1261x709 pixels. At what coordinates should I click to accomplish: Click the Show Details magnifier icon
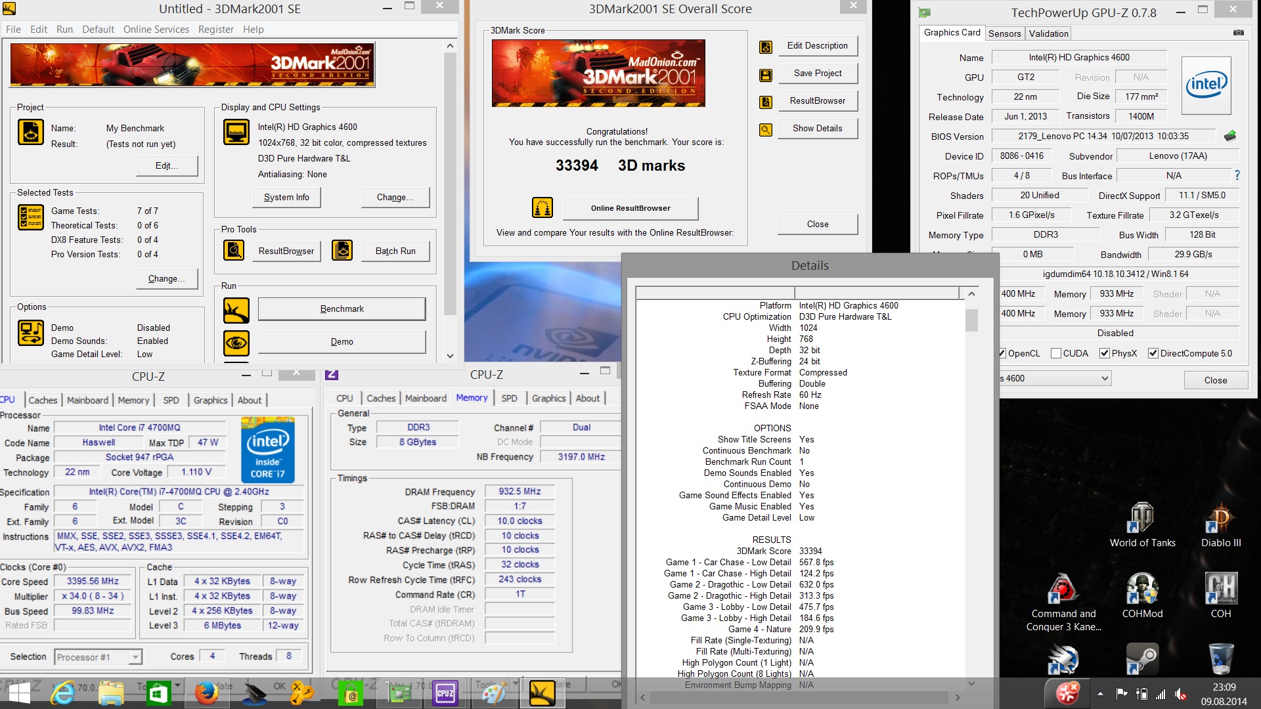(x=765, y=130)
